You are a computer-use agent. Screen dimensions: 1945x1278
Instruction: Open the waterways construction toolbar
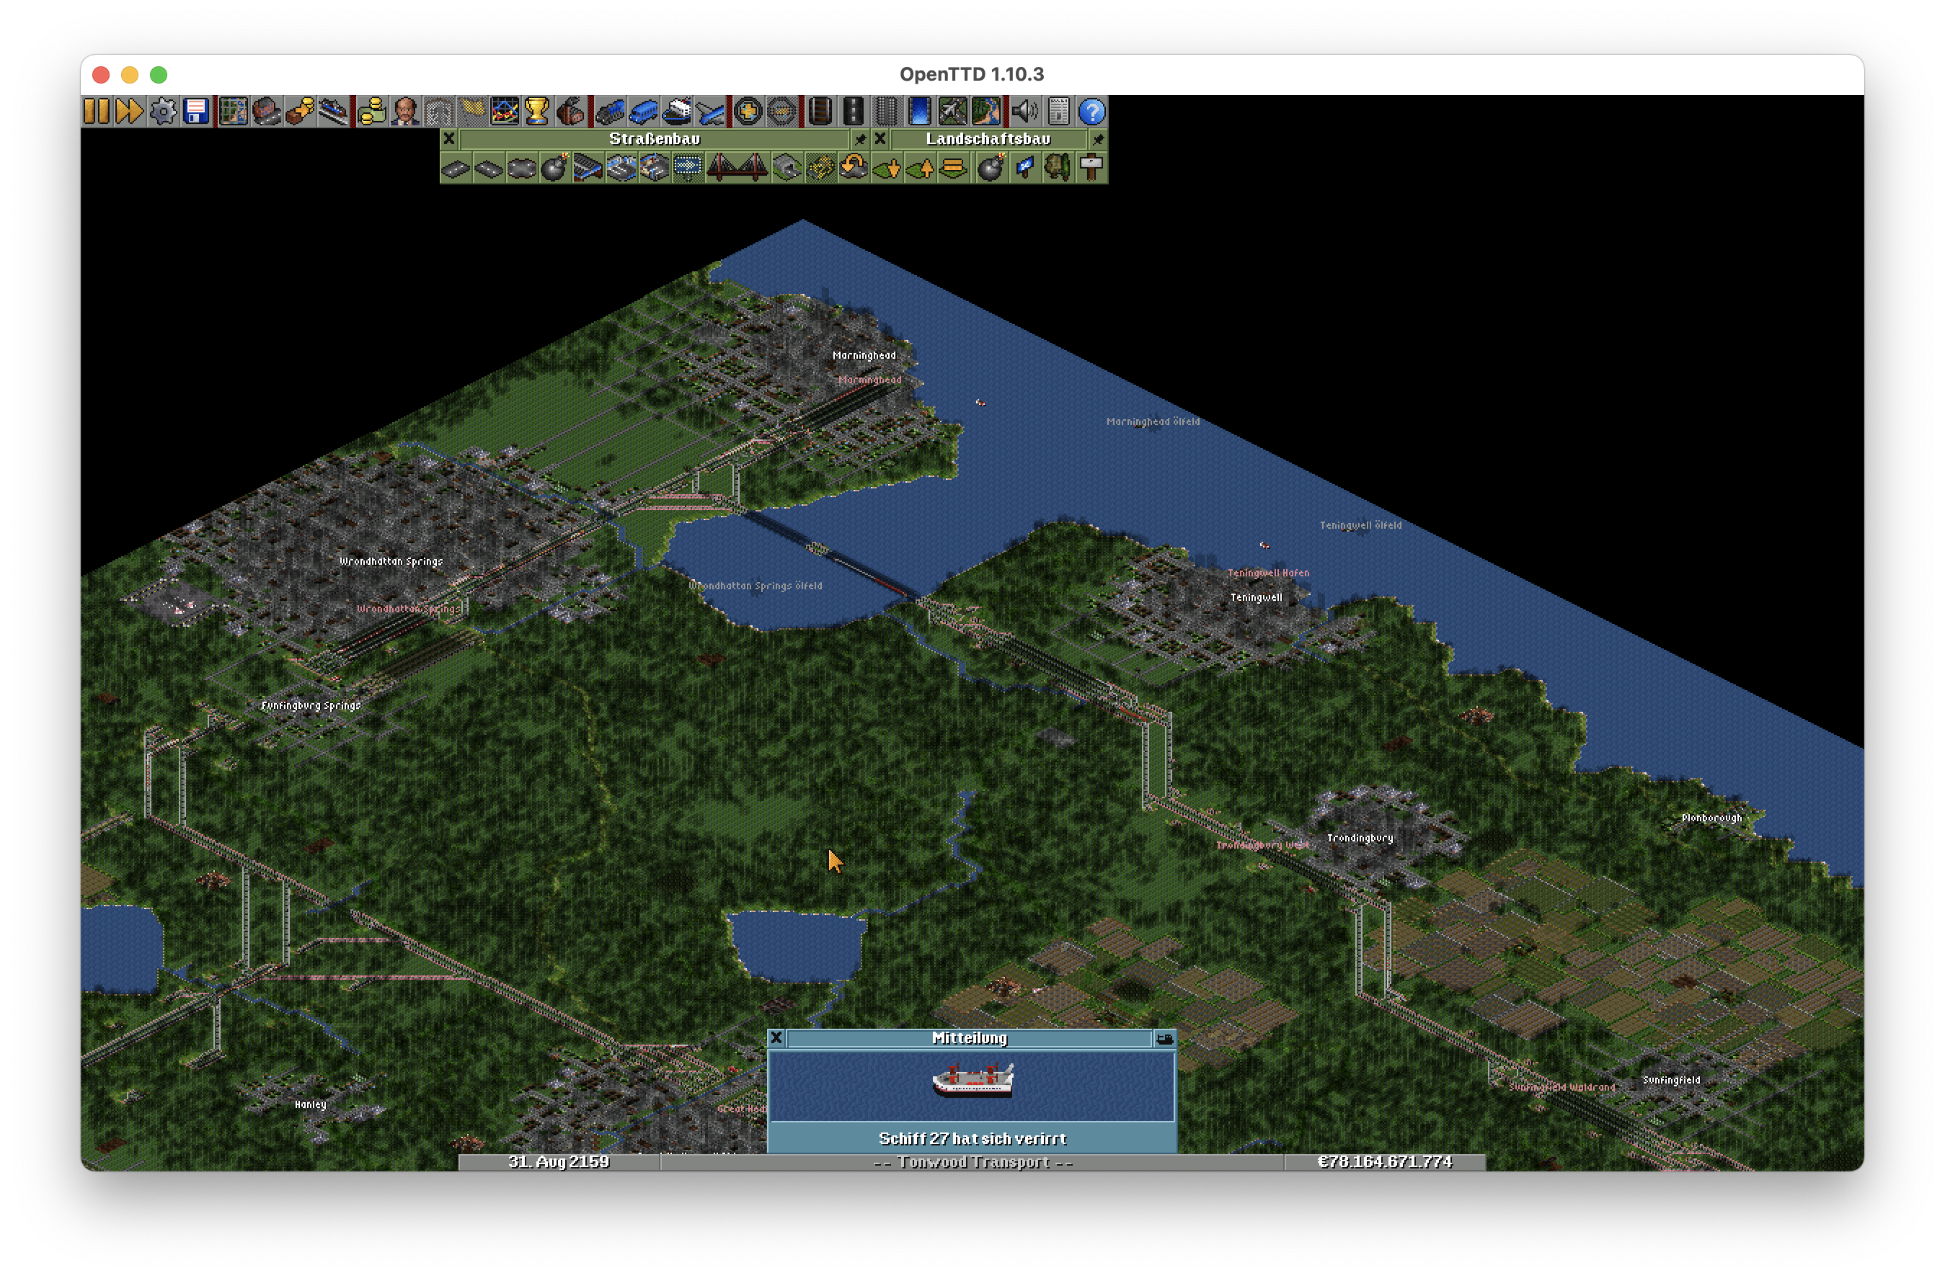(x=919, y=111)
